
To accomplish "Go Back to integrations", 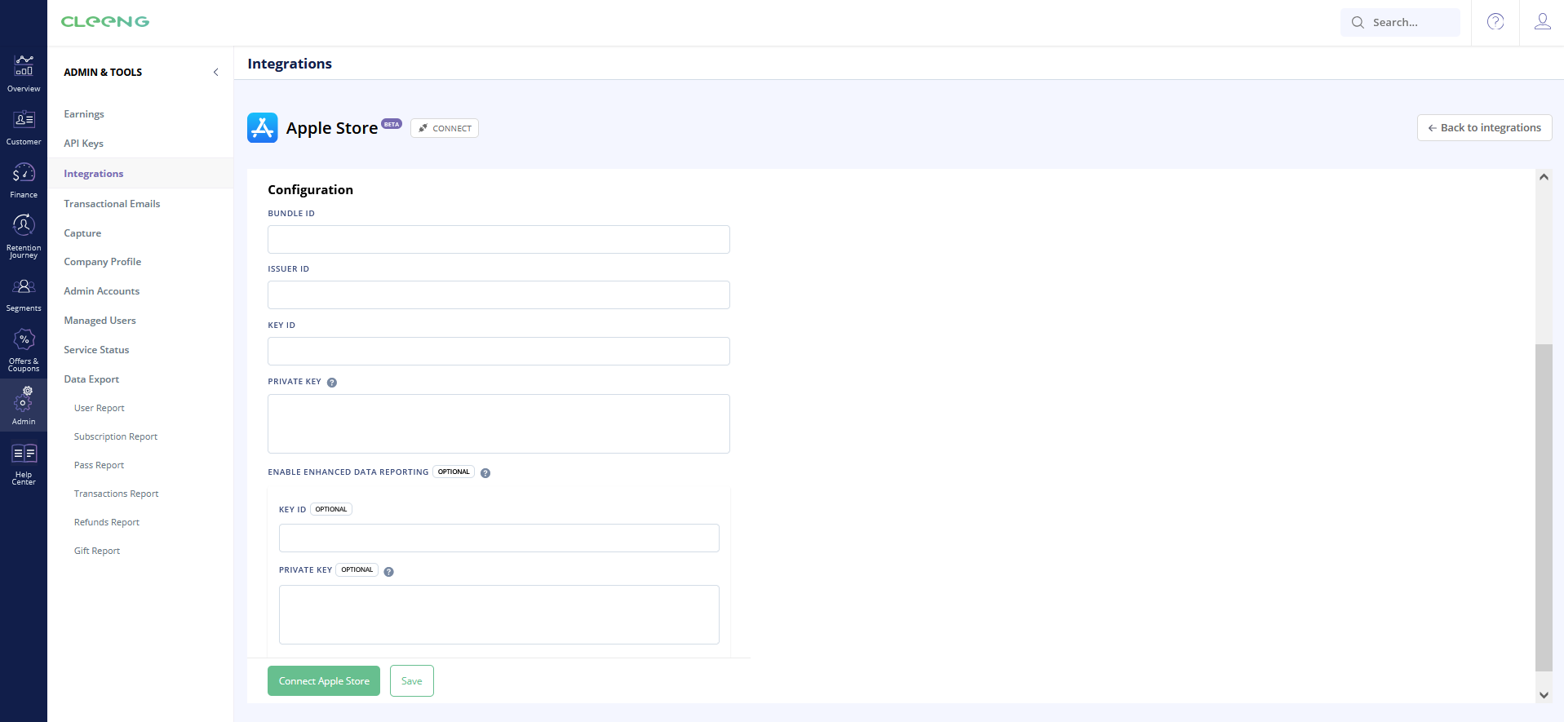I will pyautogui.click(x=1484, y=128).
